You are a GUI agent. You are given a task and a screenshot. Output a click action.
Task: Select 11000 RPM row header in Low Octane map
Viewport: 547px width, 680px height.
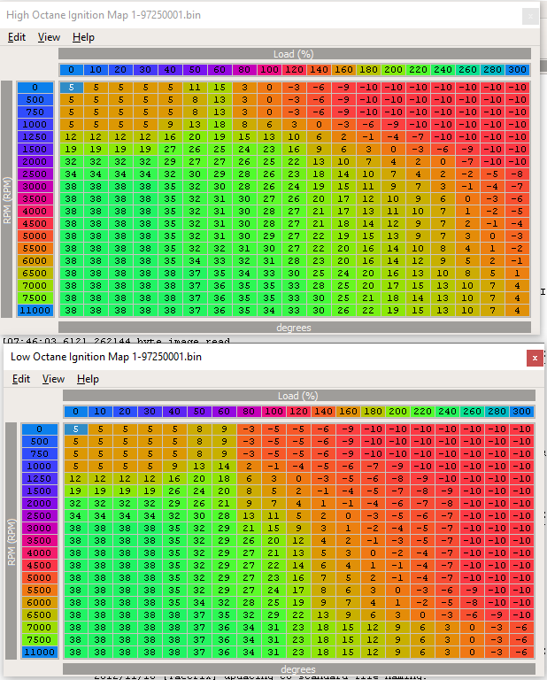(x=40, y=652)
